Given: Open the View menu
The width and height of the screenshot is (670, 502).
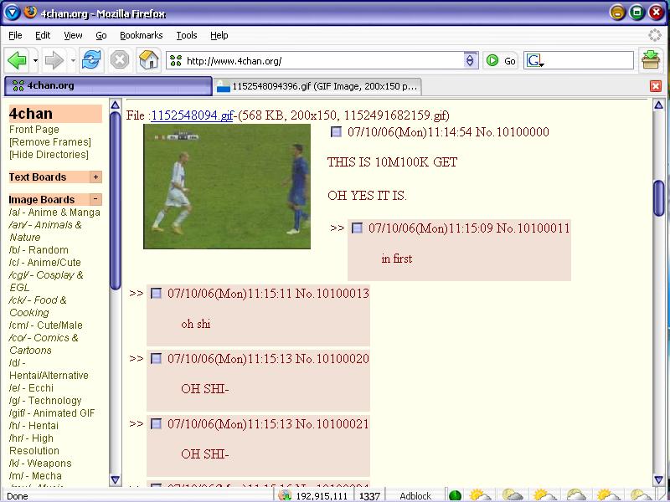Looking at the screenshot, I should (73, 35).
